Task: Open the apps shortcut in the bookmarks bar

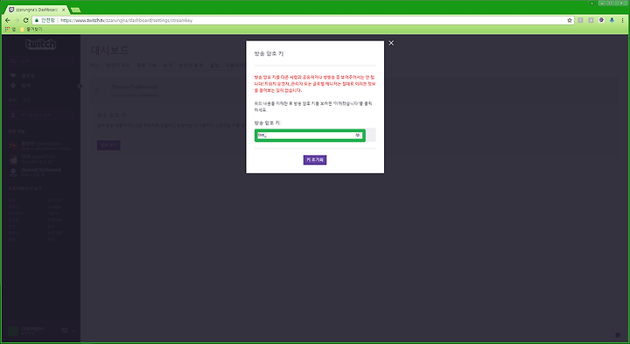Action: [x=10, y=30]
